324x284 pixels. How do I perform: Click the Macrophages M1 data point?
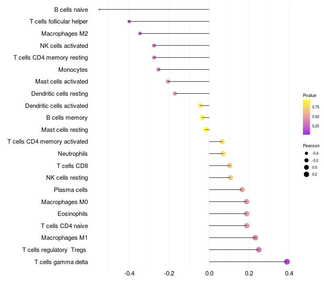click(255, 238)
